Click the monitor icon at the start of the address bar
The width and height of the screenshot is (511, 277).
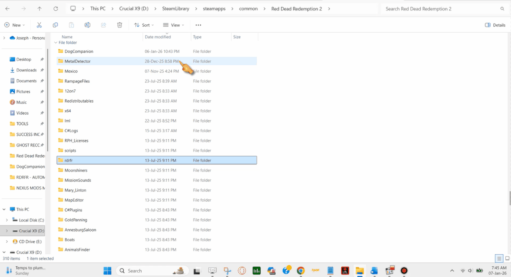(x=73, y=8)
